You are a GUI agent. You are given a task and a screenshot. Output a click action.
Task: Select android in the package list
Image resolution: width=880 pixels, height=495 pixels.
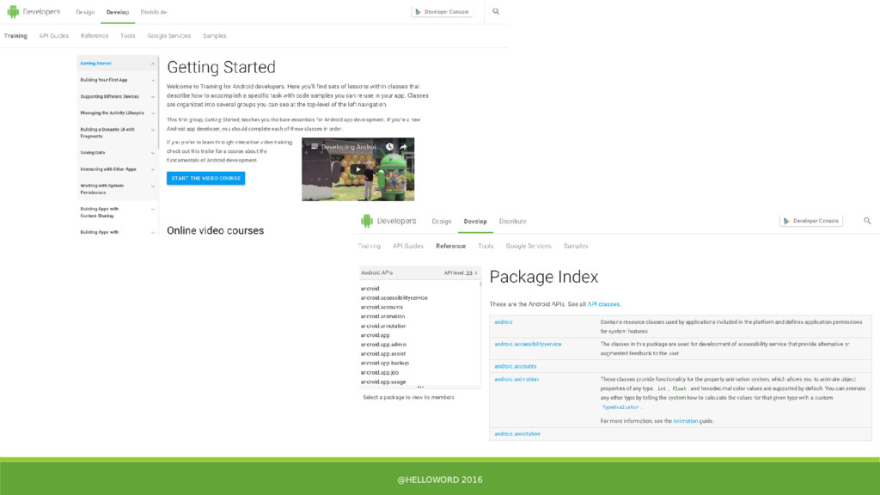click(370, 289)
